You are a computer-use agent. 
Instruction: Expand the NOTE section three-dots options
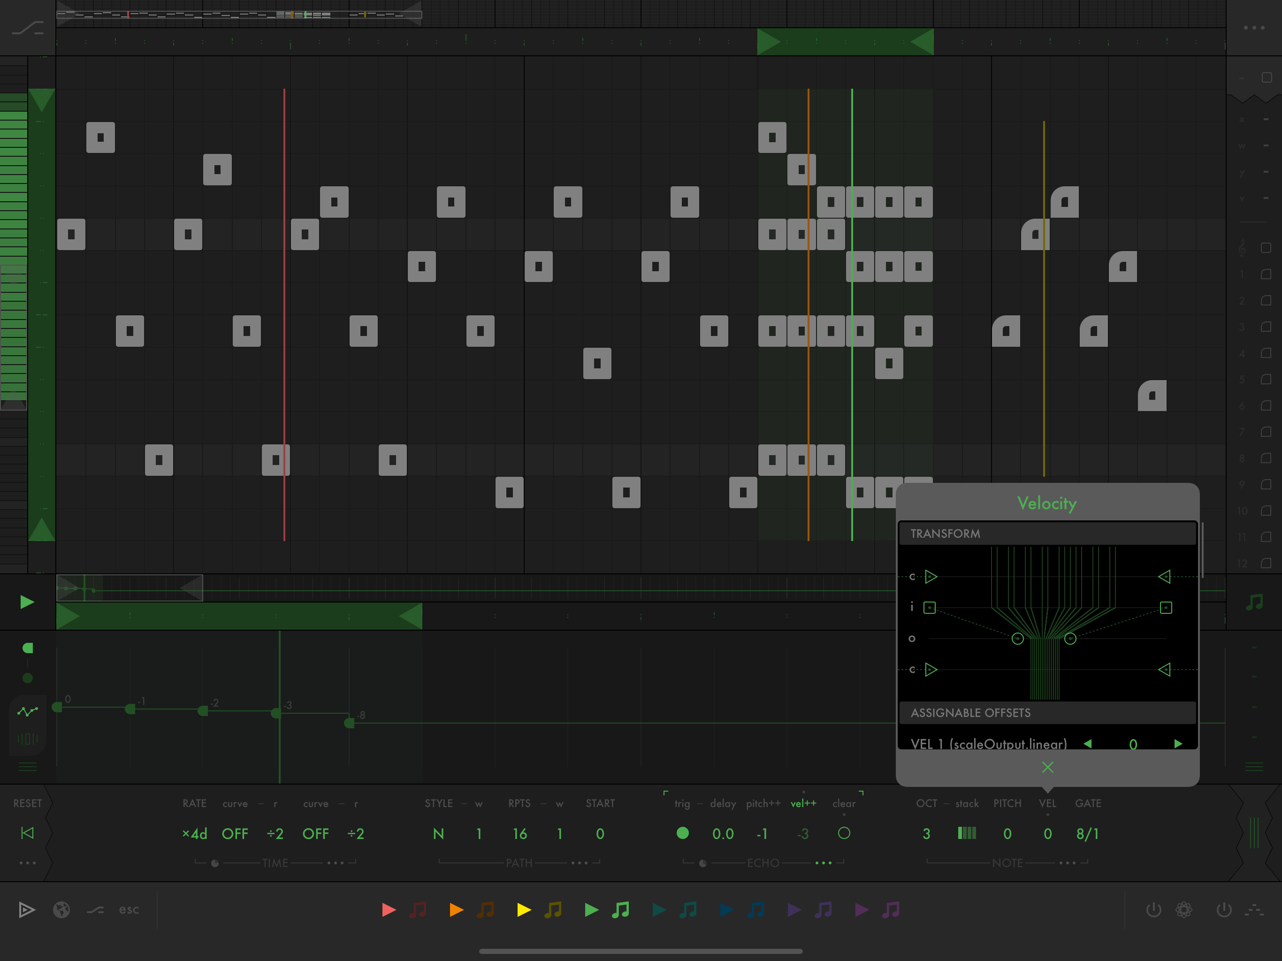[x=1067, y=863]
